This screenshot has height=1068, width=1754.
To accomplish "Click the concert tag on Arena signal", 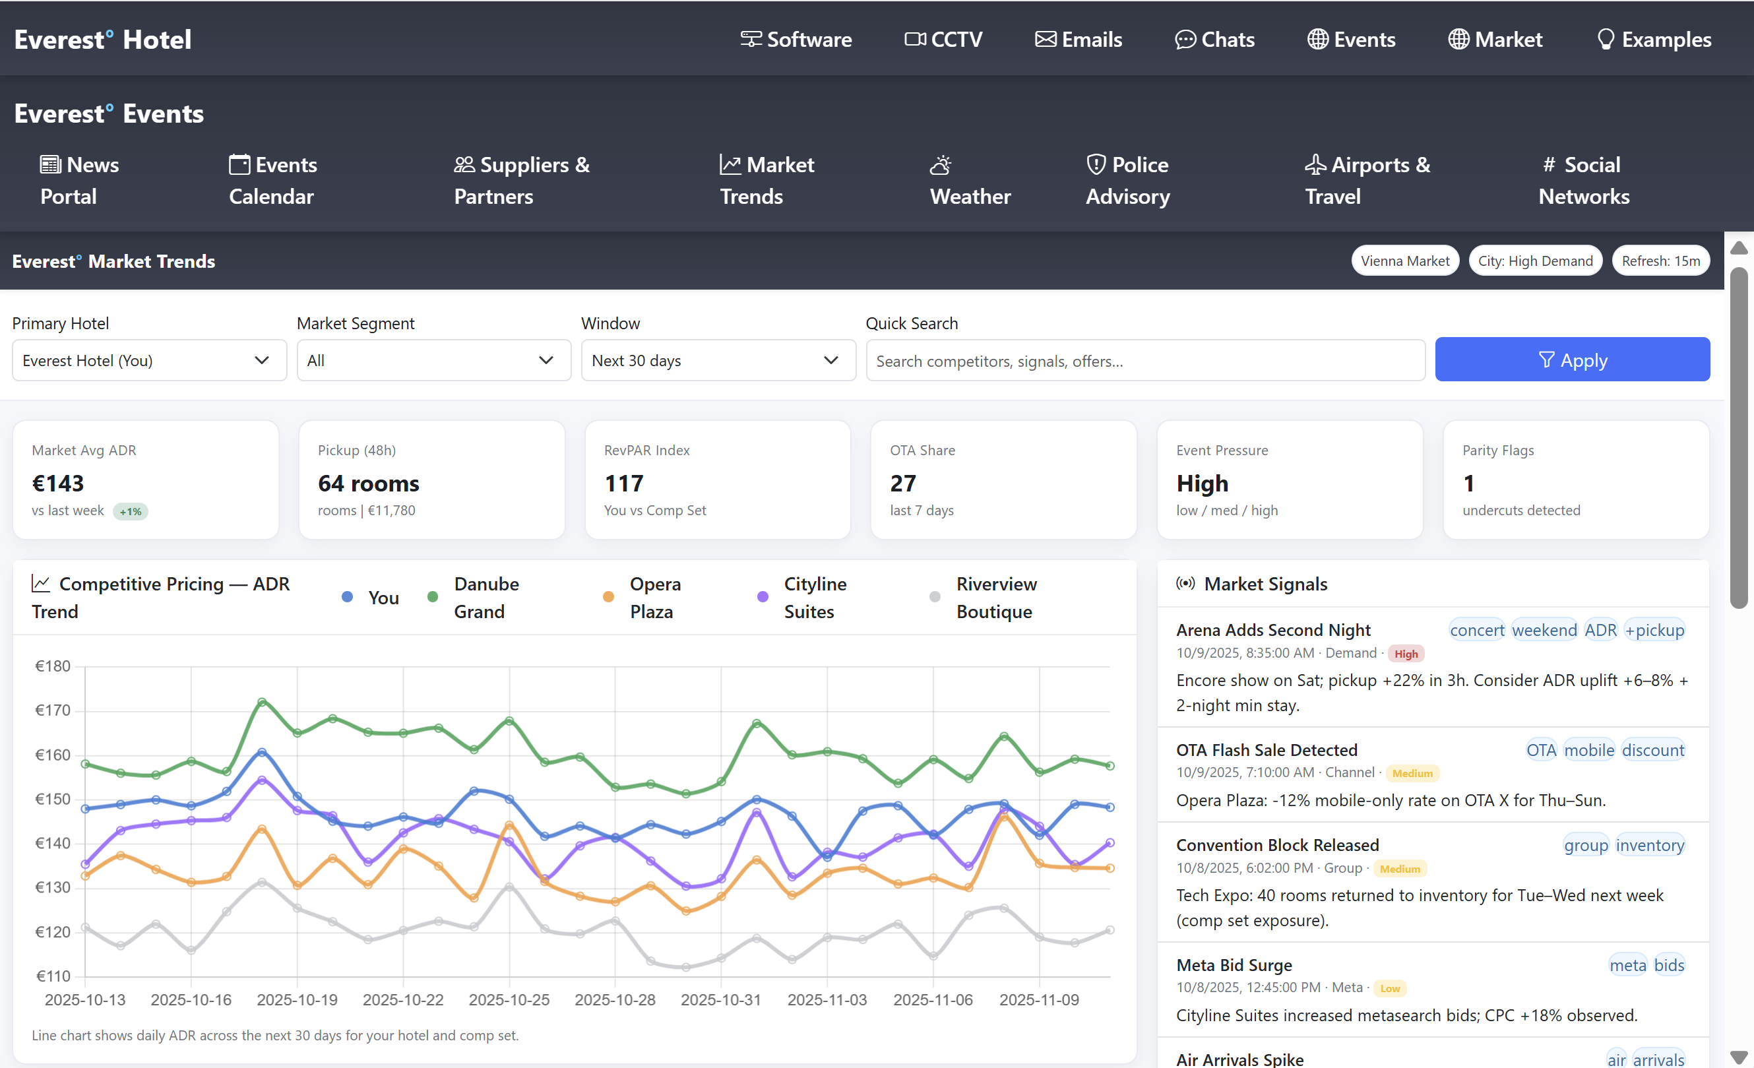I will click(1476, 630).
